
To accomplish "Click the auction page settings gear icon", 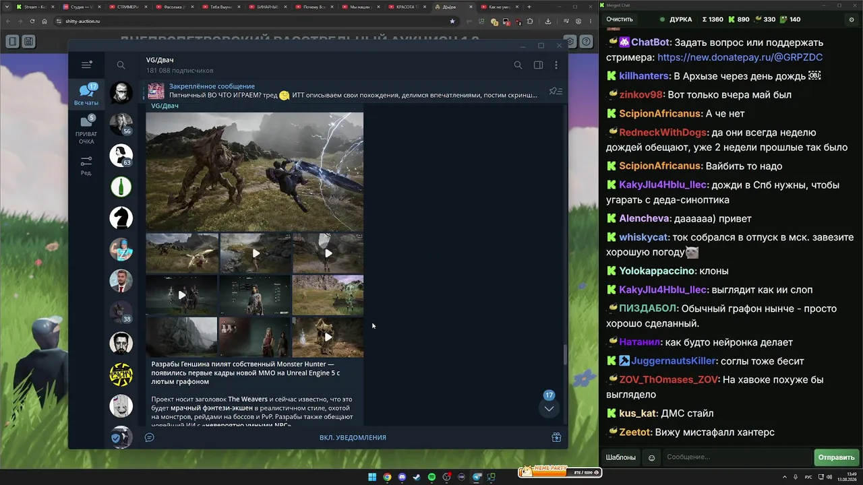I will tap(570, 42).
